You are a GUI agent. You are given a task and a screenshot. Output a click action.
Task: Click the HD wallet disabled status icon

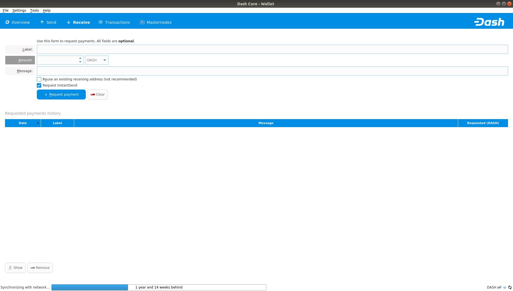pyautogui.click(x=499, y=287)
